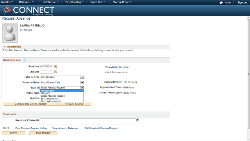Open the Absence Name dropdown

click(x=82, y=83)
